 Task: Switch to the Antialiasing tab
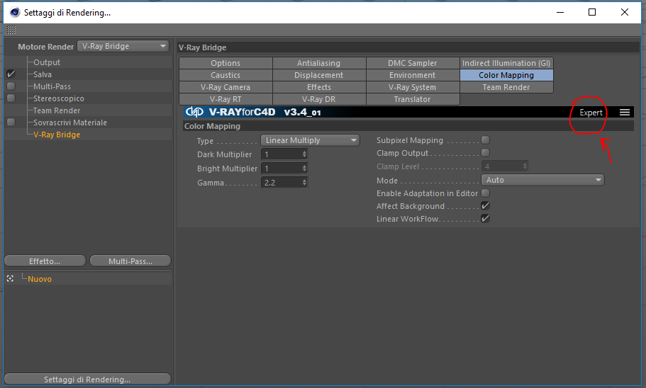pos(319,63)
